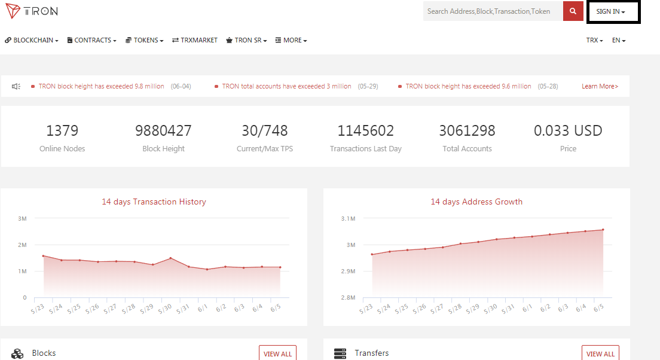Click the announcement speaker icon
Image resolution: width=660 pixels, height=360 pixels.
pos(16,86)
